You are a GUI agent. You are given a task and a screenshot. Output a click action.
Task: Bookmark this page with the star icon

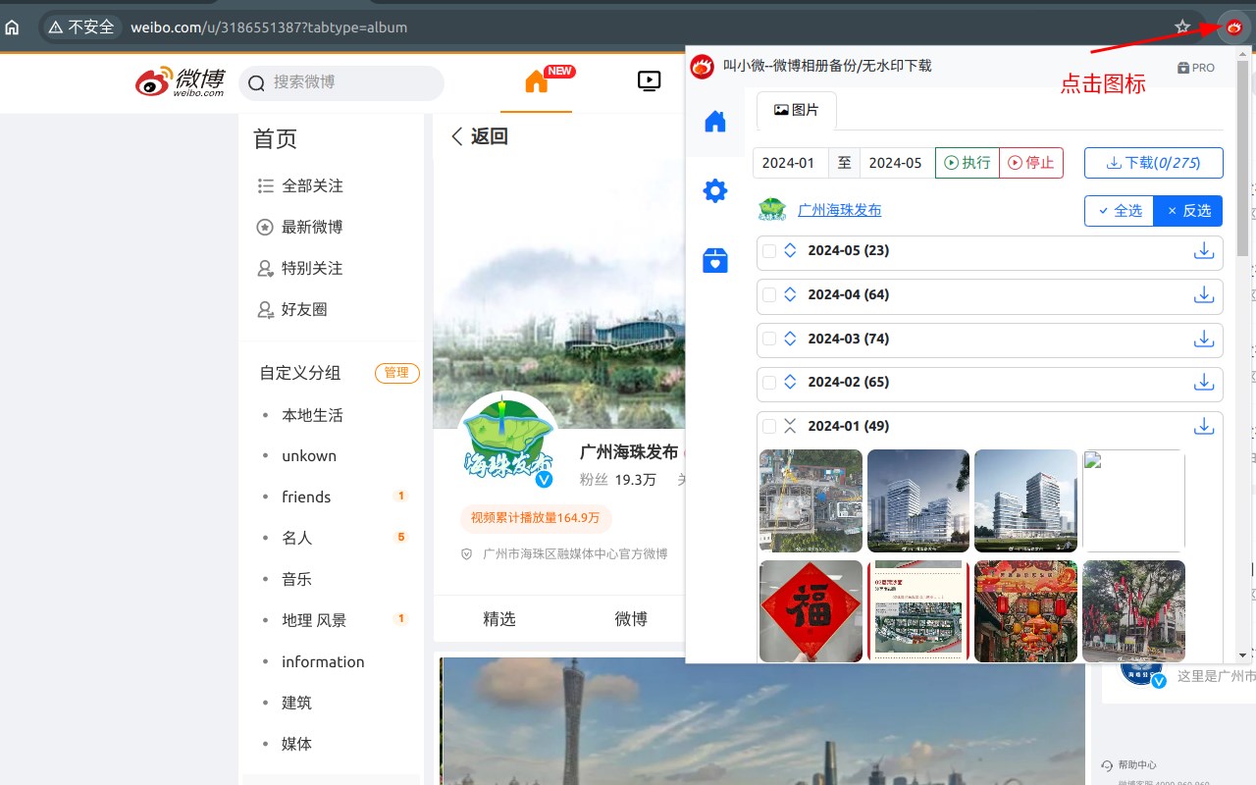[1182, 27]
